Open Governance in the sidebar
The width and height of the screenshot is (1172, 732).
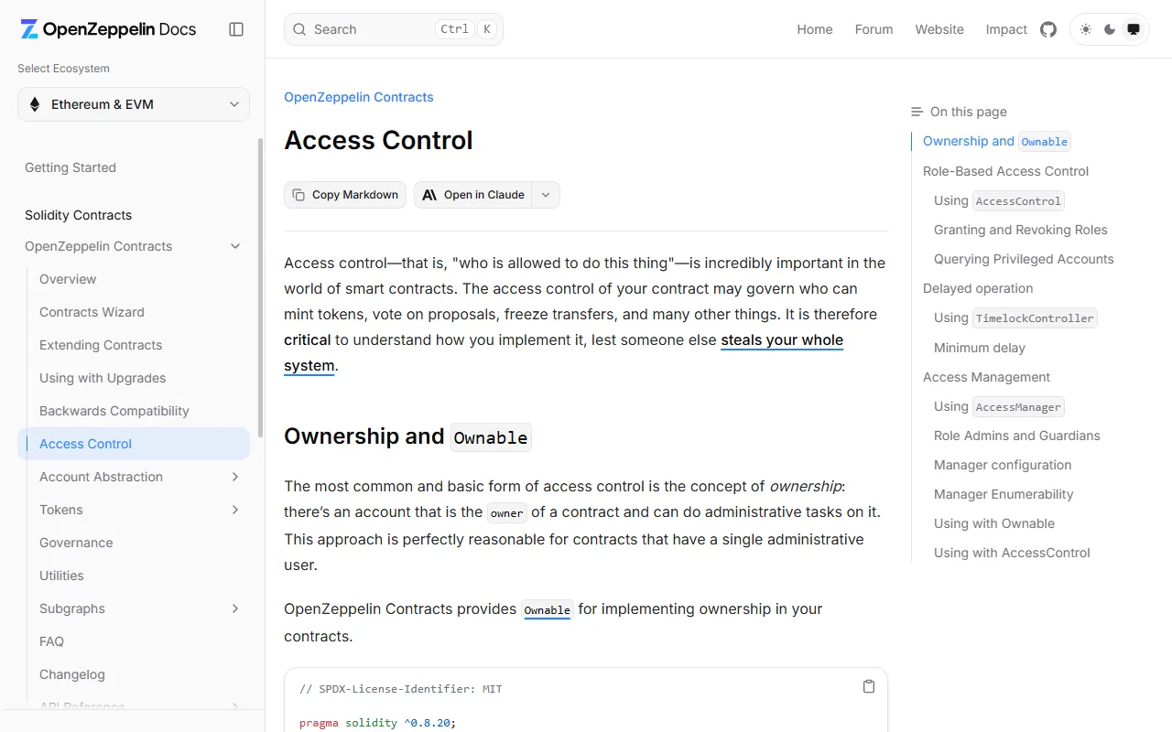(76, 543)
